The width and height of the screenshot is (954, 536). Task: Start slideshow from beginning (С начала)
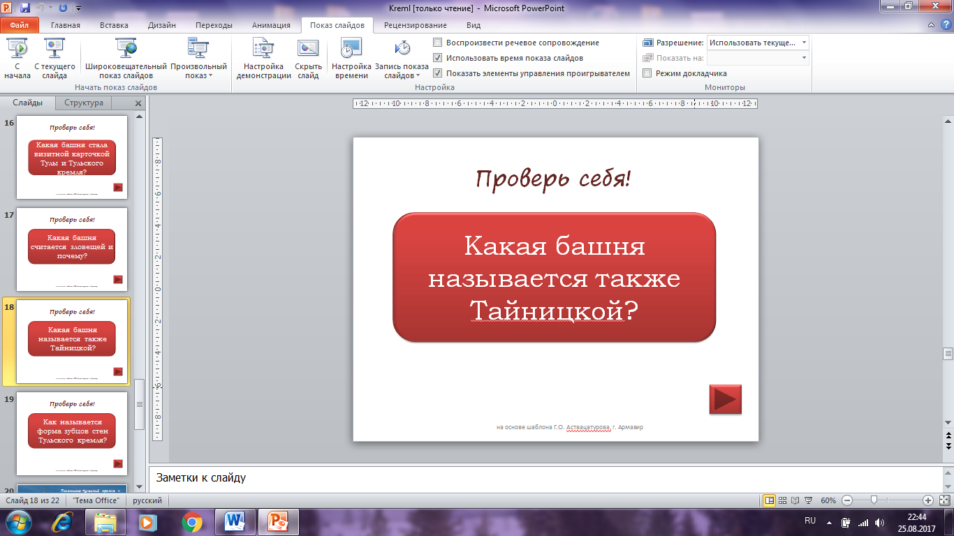click(x=17, y=59)
